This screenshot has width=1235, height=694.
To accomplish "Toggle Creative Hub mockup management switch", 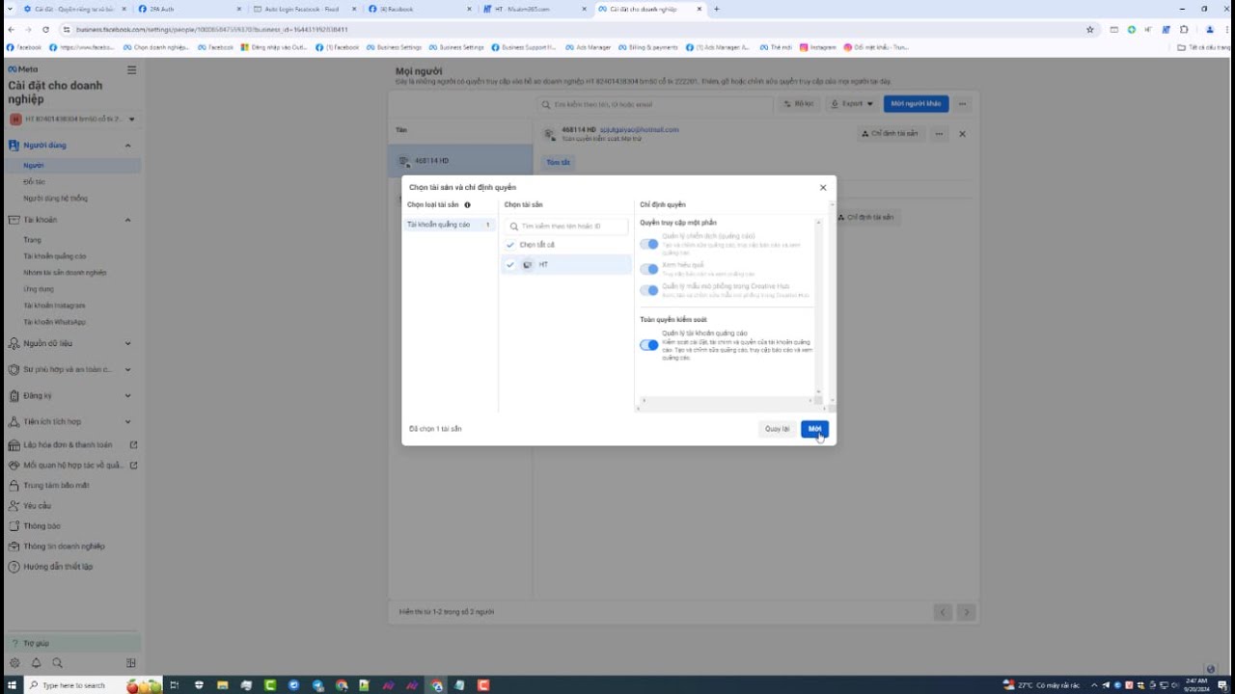I will click(648, 290).
